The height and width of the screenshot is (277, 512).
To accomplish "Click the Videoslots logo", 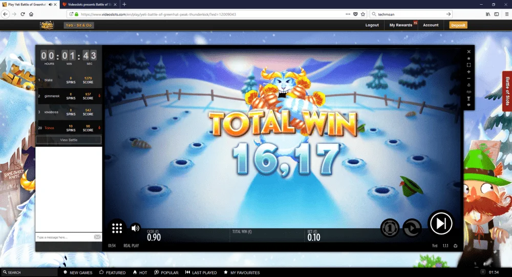I will pos(47,25).
